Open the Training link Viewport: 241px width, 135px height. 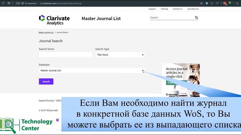point(164,9)
